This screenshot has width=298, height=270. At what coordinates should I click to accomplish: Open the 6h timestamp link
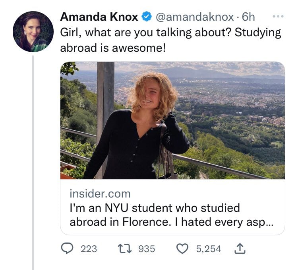pos(248,17)
